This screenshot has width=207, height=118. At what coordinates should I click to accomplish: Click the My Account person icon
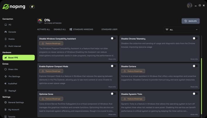pyautogui.click(x=6, y=110)
